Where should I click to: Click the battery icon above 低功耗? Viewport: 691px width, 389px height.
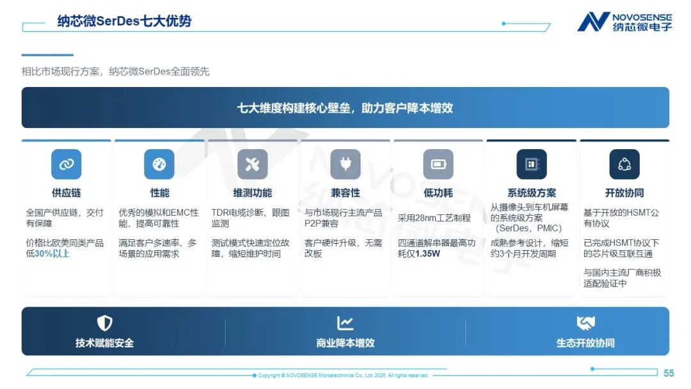pyautogui.click(x=438, y=164)
